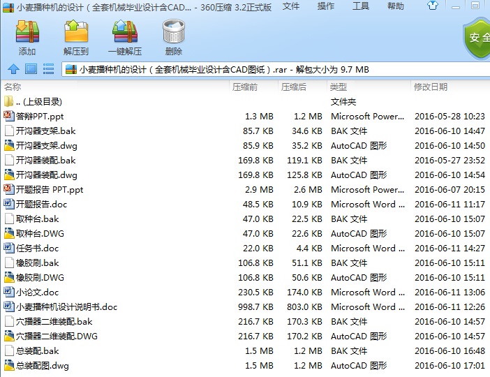Screen dimensions: 490x377
Task: Click the 解压到 (Extract to) folder icon
Action: pos(76,31)
